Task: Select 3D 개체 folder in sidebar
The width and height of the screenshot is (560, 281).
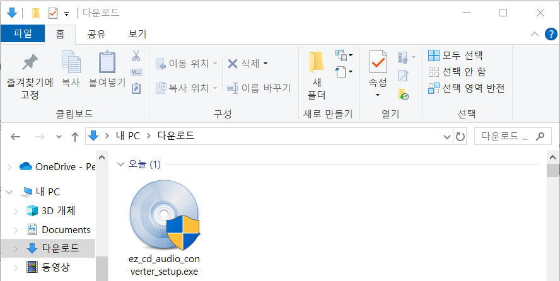Action: click(x=51, y=210)
